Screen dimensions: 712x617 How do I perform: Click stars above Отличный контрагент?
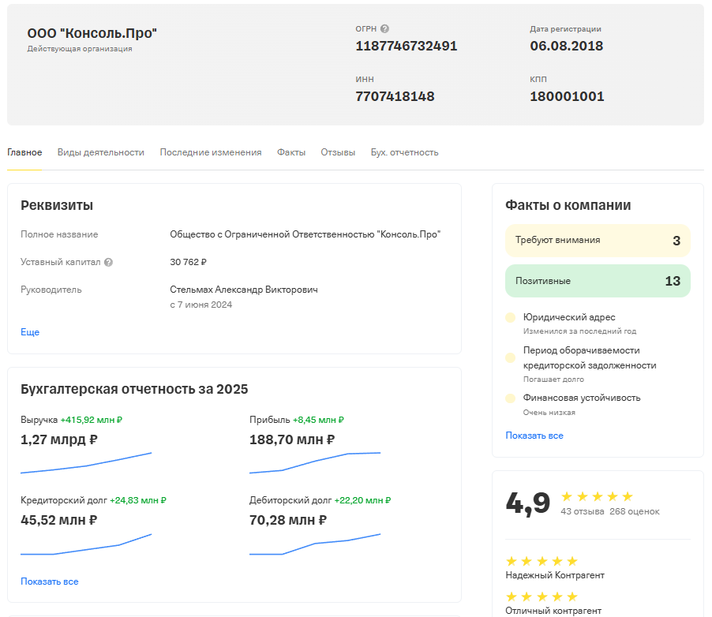541,596
